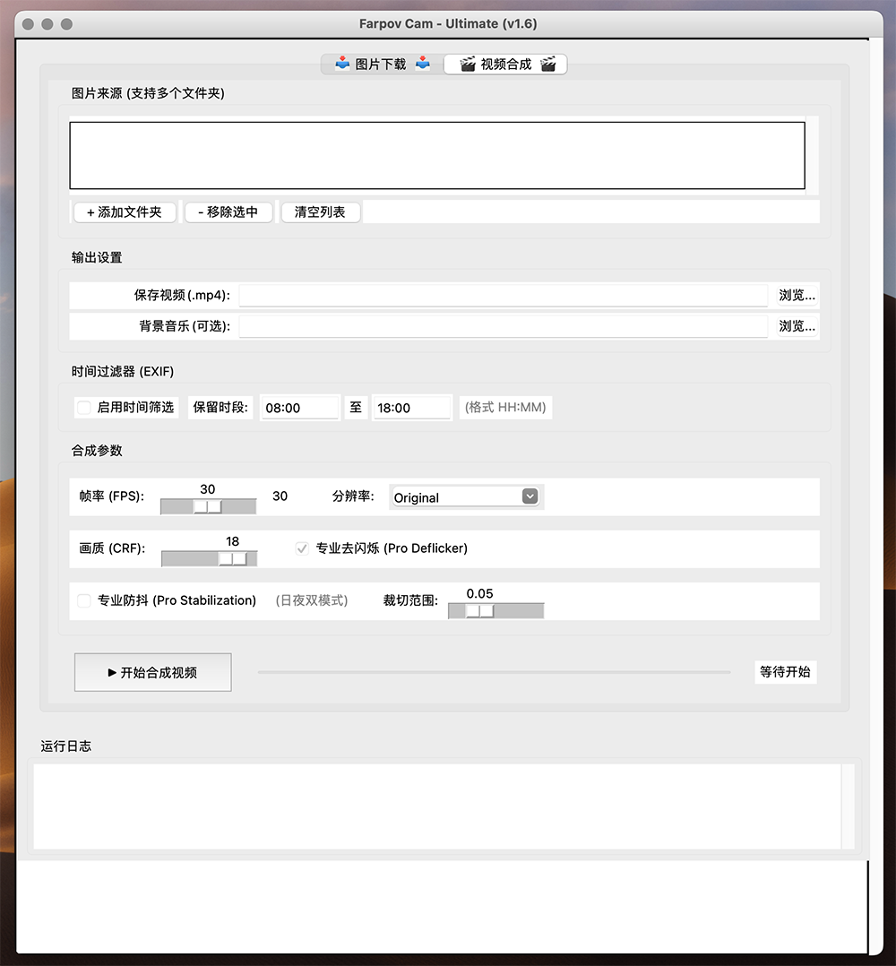Open the 分辨率 Original dropdown
Image resolution: width=896 pixels, height=966 pixels.
(x=466, y=497)
